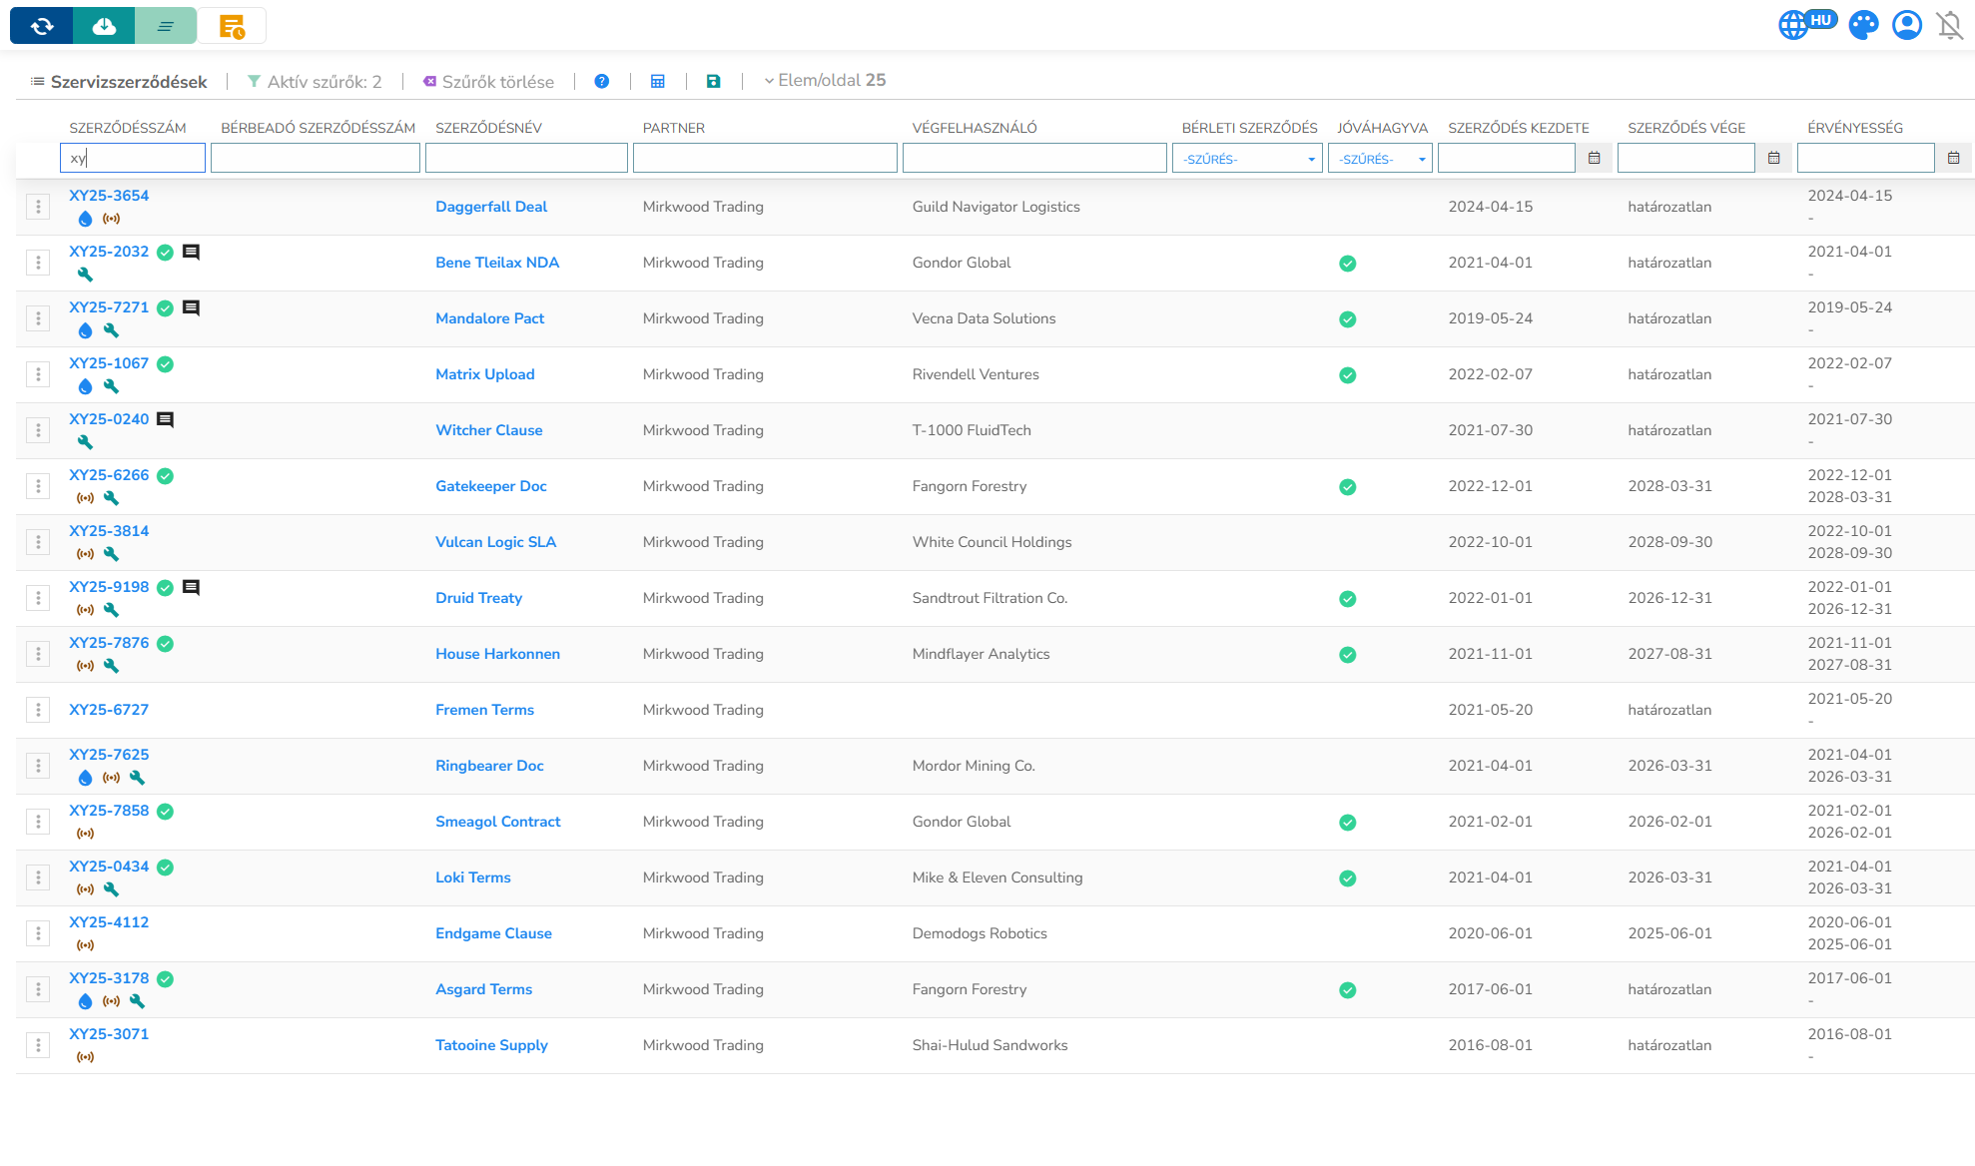Image resolution: width=1975 pixels, height=1166 pixels.
Task: Click the Partner filter input field
Action: (765, 158)
